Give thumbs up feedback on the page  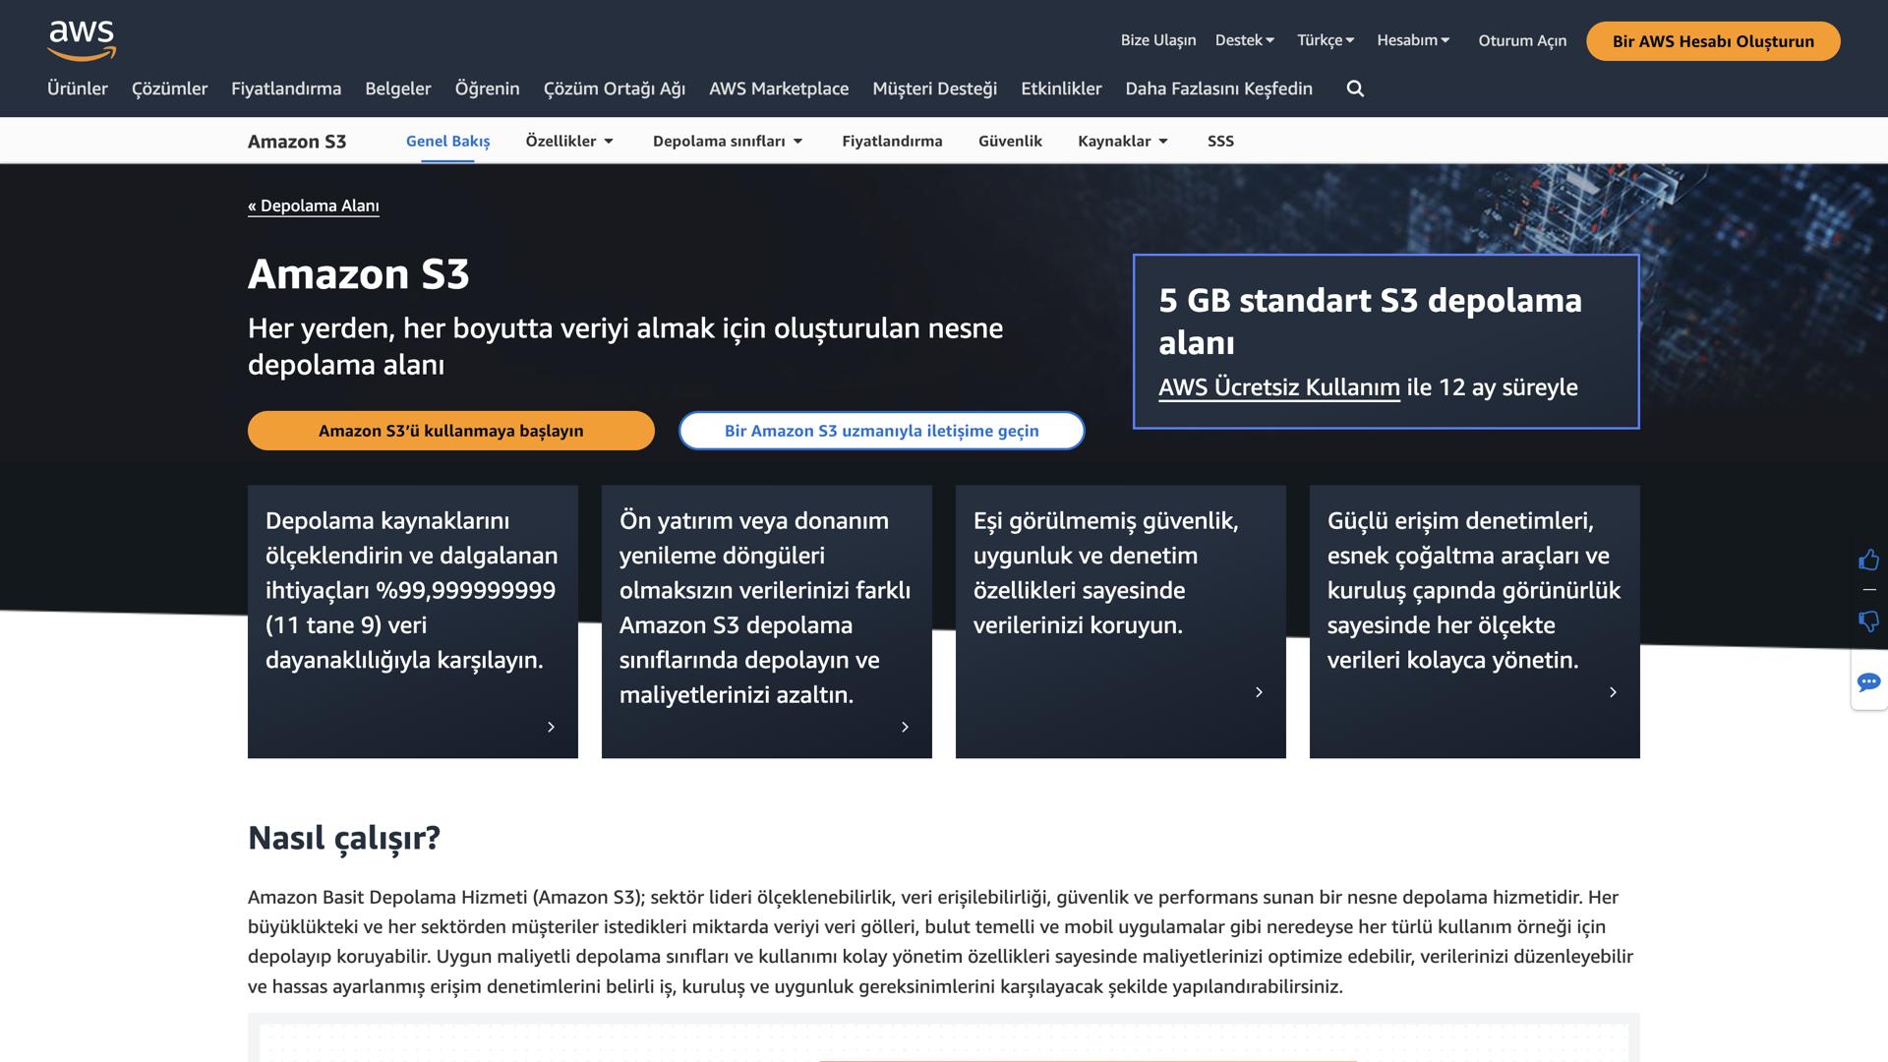coord(1869,560)
